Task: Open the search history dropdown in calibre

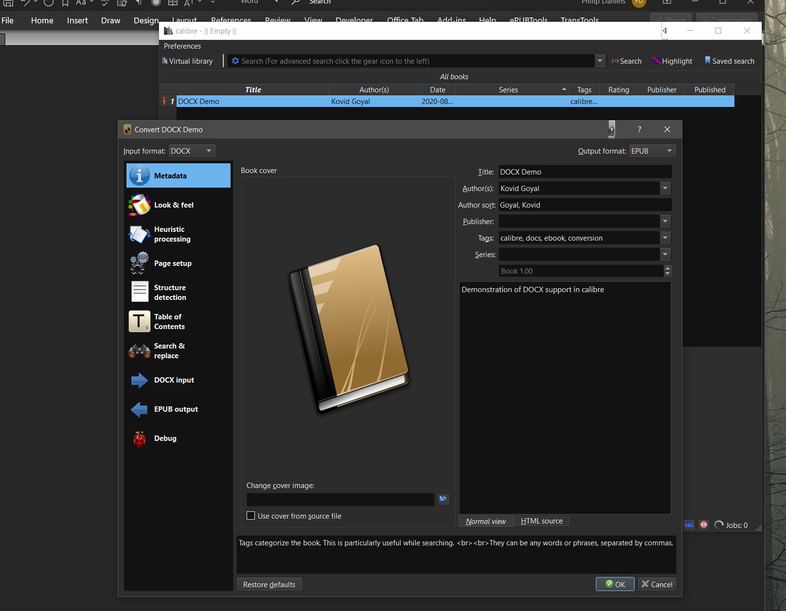Action: [x=600, y=61]
